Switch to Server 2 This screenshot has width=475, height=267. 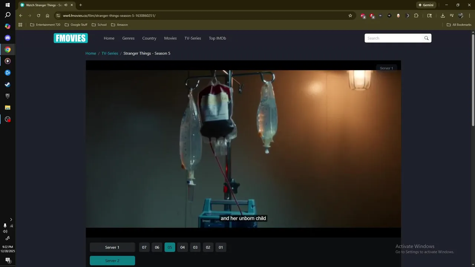[112, 261]
